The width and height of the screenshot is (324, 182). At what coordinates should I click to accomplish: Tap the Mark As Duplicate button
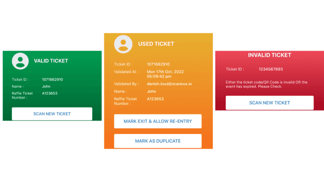click(158, 141)
